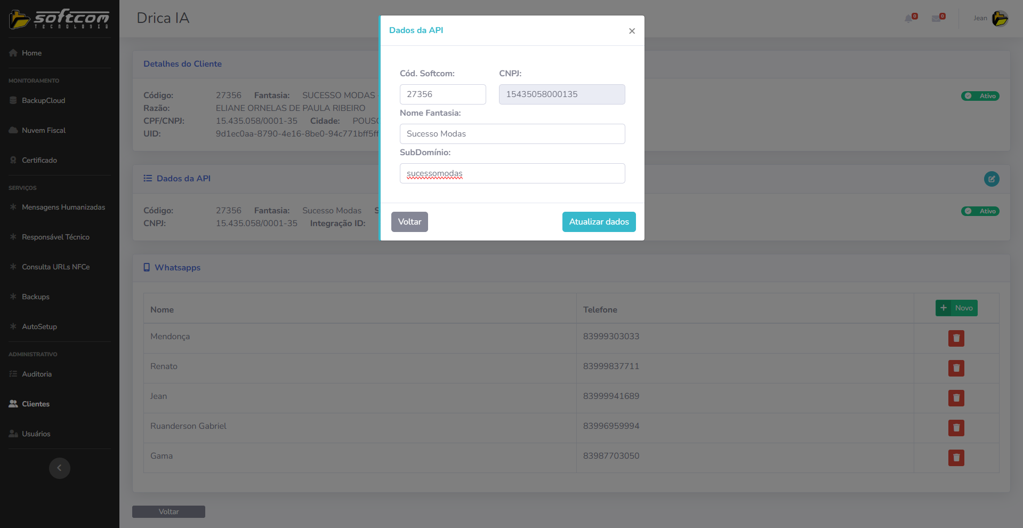This screenshot has height=528, width=1023.
Task: Open BackupCloud in the sidebar
Action: [x=43, y=101]
